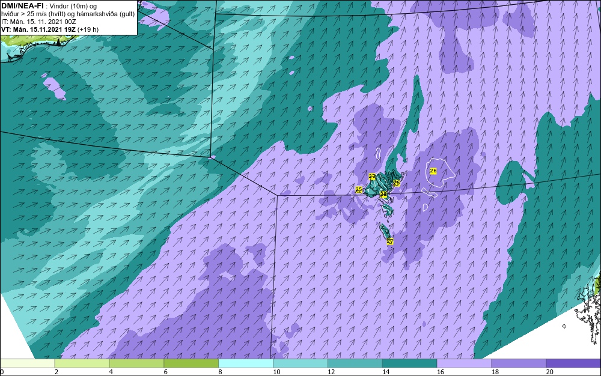The image size is (601, 376).
Task: Click the yellow gust label '28' on the islands
Action: click(383, 194)
